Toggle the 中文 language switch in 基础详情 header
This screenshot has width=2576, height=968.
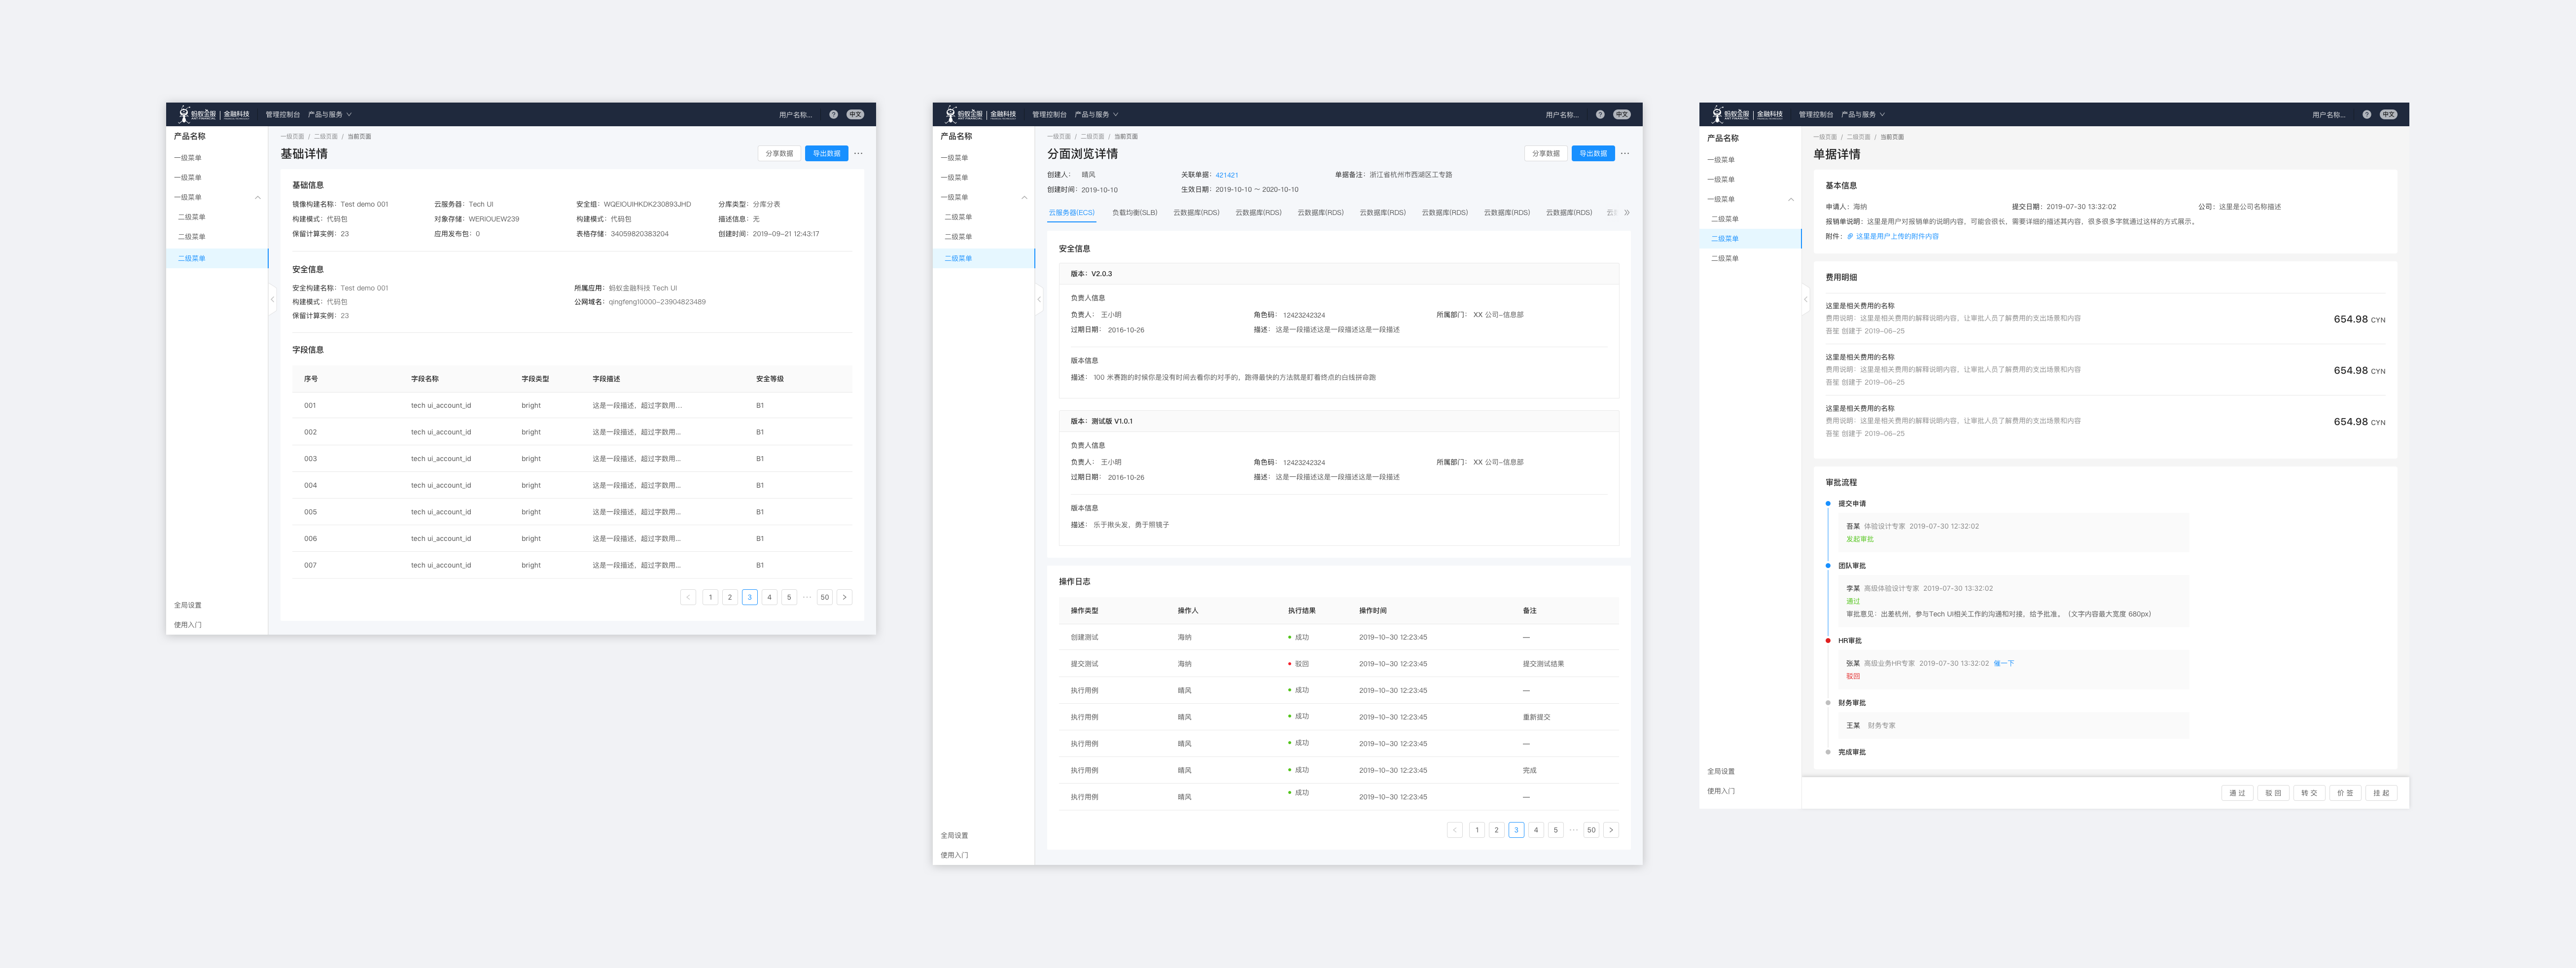click(855, 115)
